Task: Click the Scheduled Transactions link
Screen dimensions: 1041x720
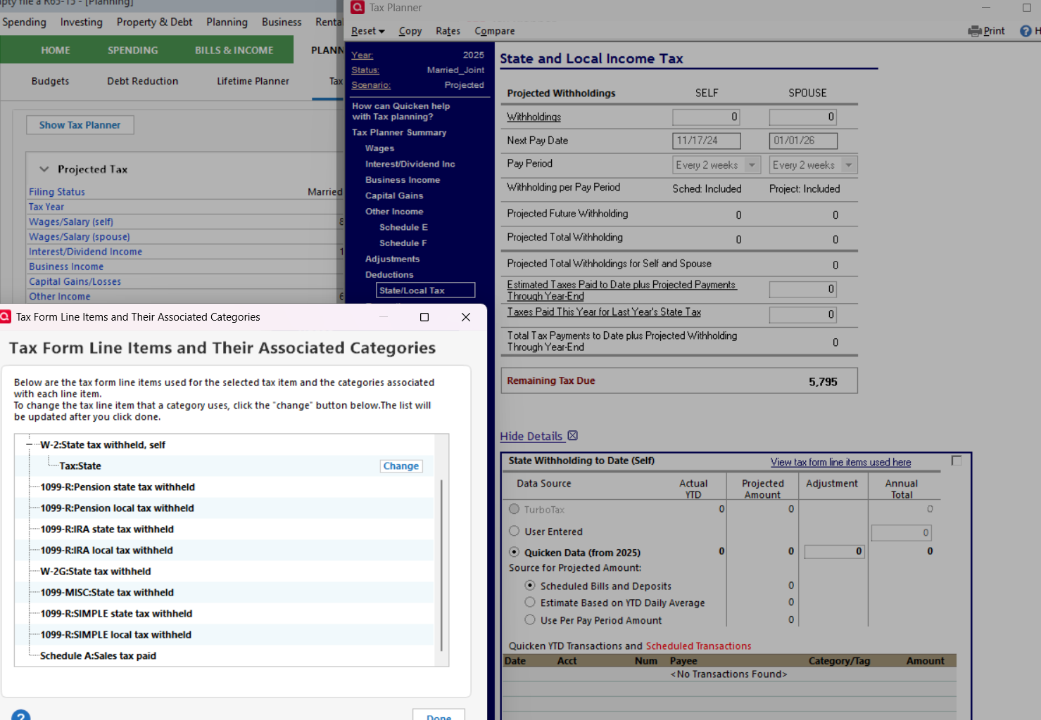Action: tap(698, 646)
